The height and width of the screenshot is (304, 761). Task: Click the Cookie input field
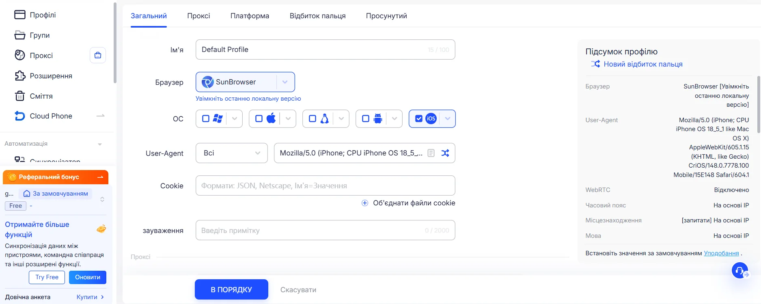pos(326,185)
